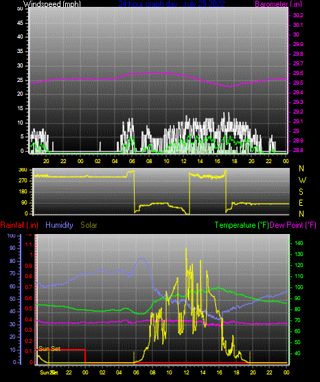Click the '24 hour graph day : July 29 2022' heading

click(172, 3)
